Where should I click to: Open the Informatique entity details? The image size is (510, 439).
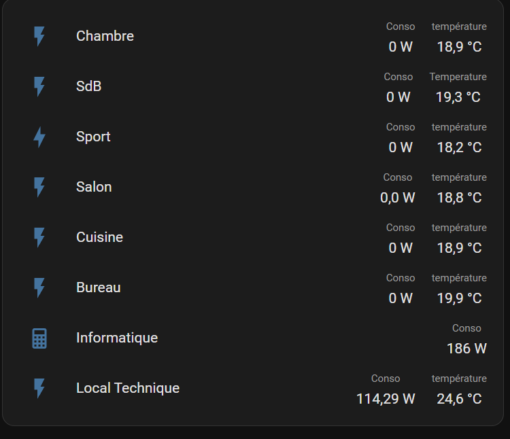117,338
